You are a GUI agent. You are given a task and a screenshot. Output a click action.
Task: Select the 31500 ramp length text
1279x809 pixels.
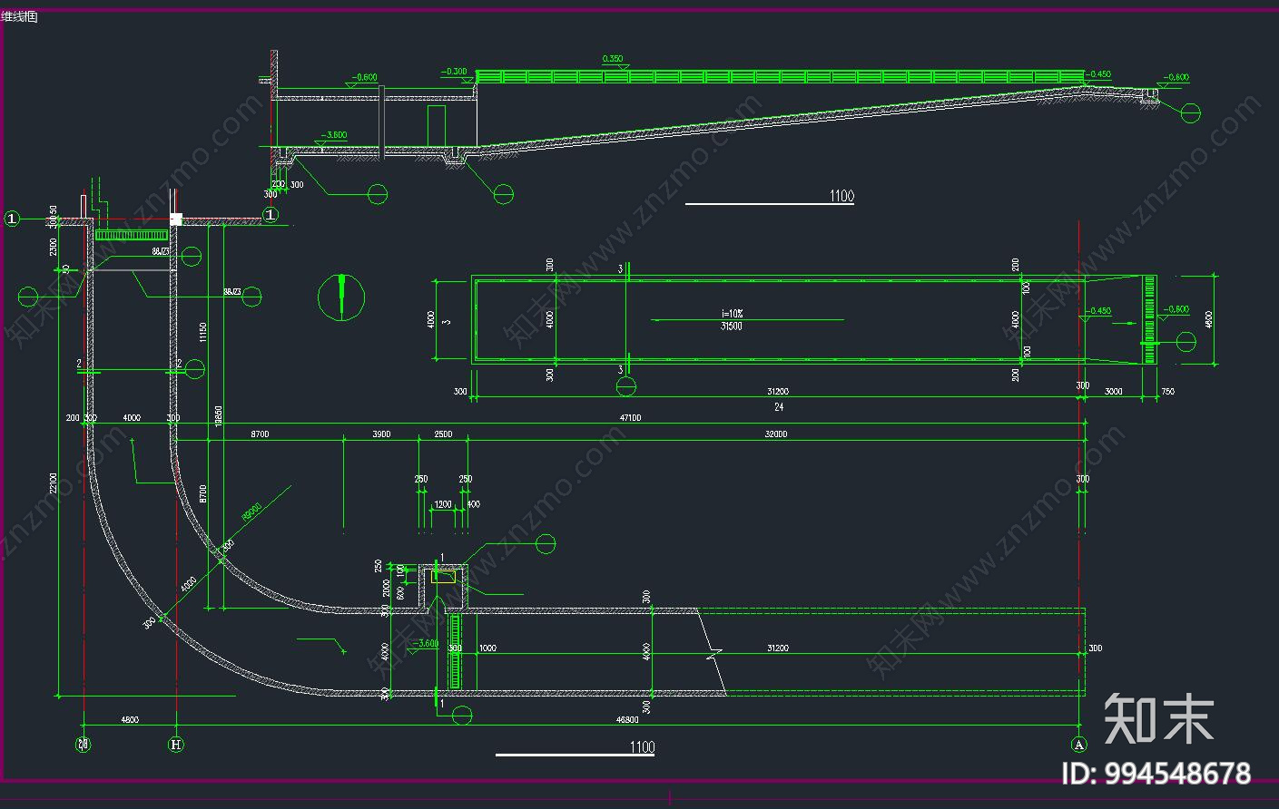tap(731, 327)
